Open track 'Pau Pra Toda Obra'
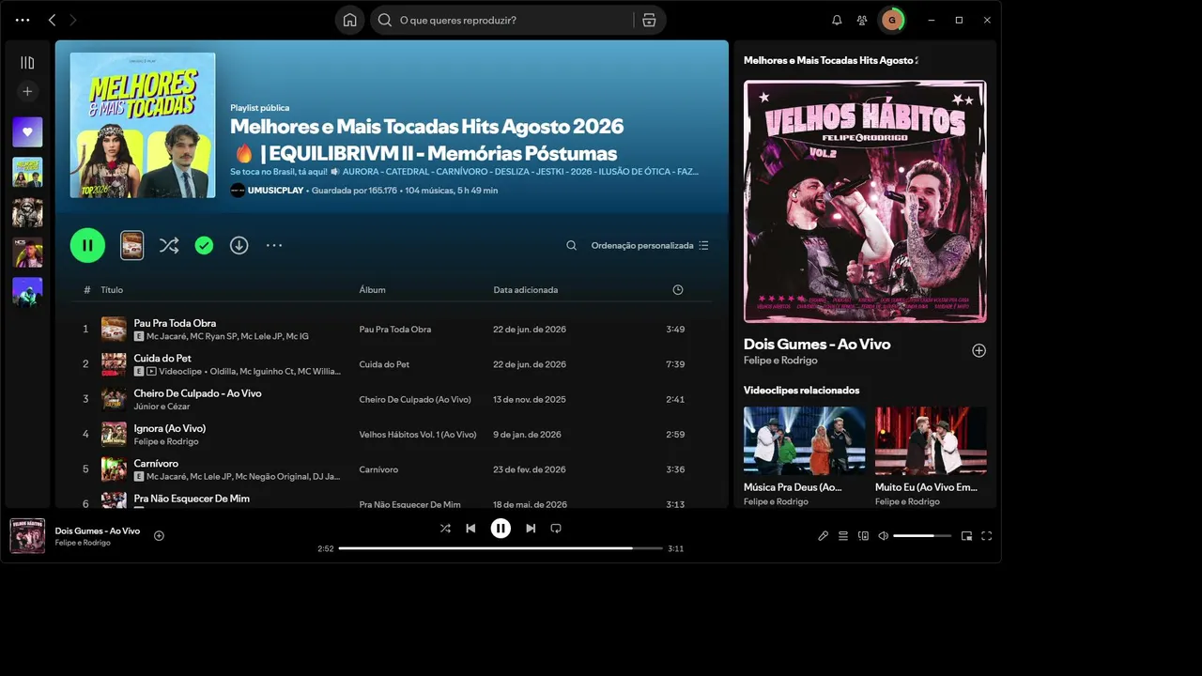This screenshot has width=1202, height=676. 175,323
